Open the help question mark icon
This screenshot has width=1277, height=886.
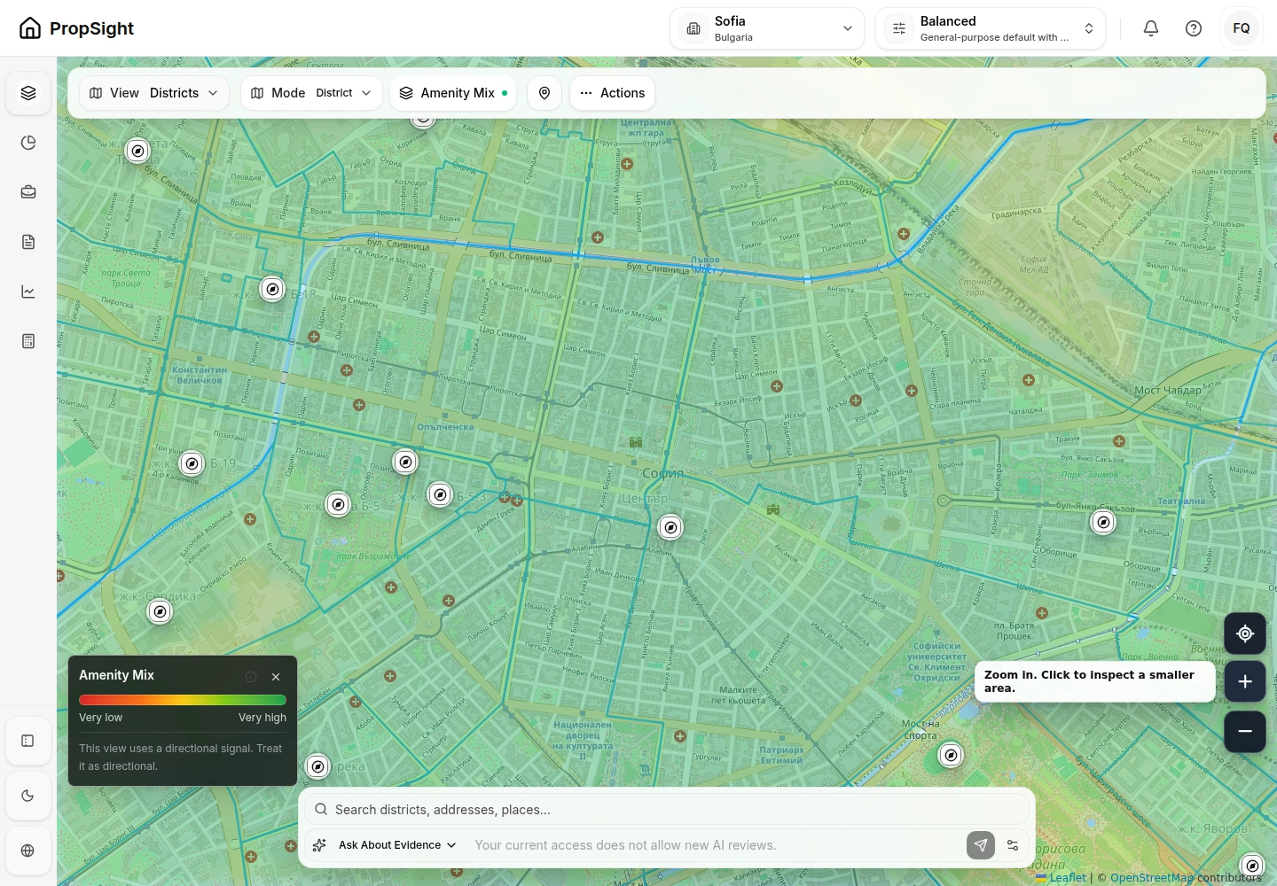[1194, 28]
